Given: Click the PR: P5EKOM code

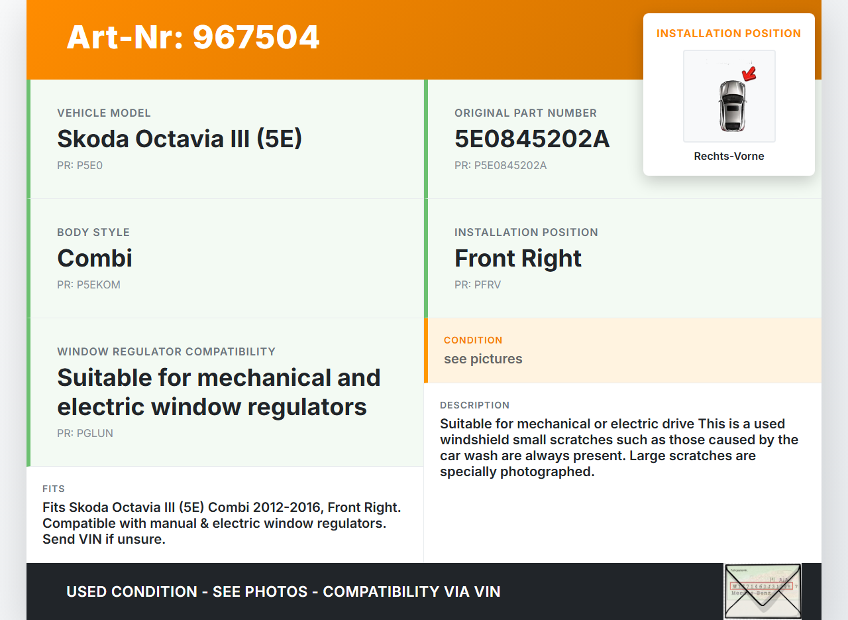Looking at the screenshot, I should pyautogui.click(x=89, y=284).
